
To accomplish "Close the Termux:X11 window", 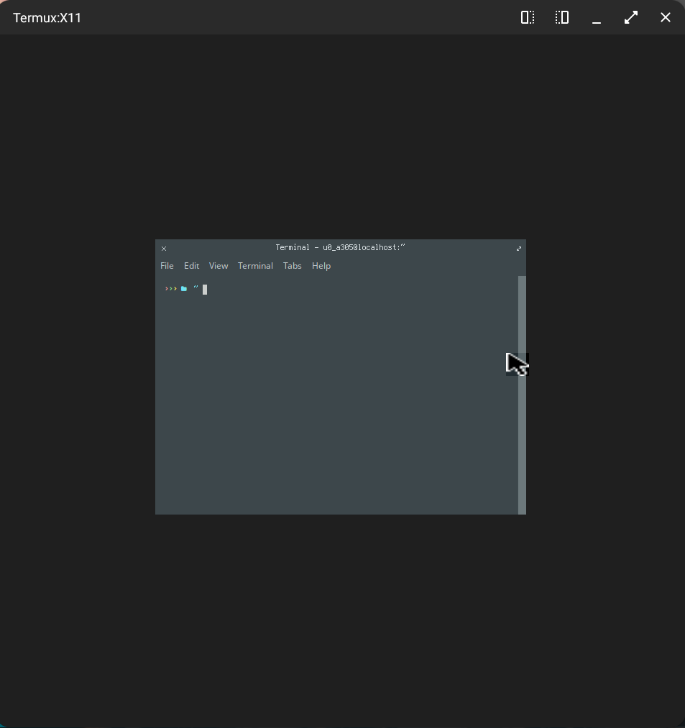I will click(666, 18).
